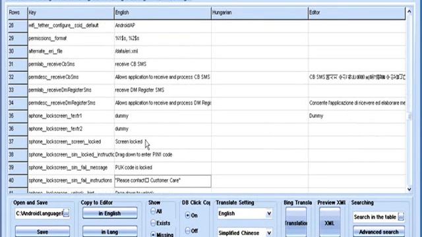The width and height of the screenshot is (422, 237).
Task: Click the Editor cell starting with CB SMS
Action: pyautogui.click(x=357, y=77)
